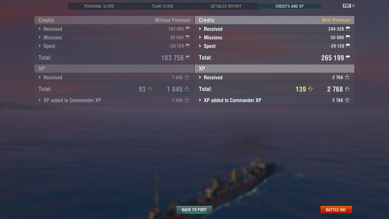Click the coin icon next to 265 199 total

pos(348,58)
